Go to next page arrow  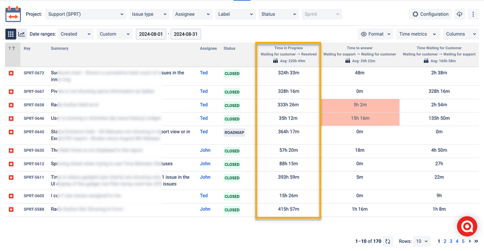point(470,241)
